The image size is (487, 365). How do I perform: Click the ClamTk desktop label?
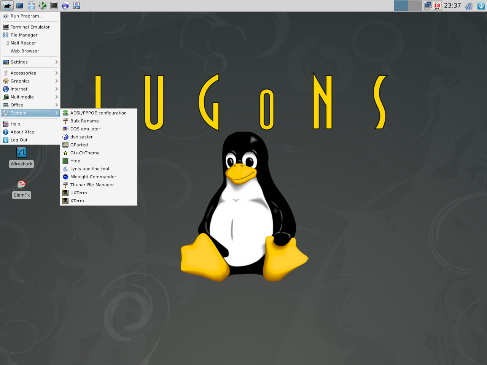22,195
